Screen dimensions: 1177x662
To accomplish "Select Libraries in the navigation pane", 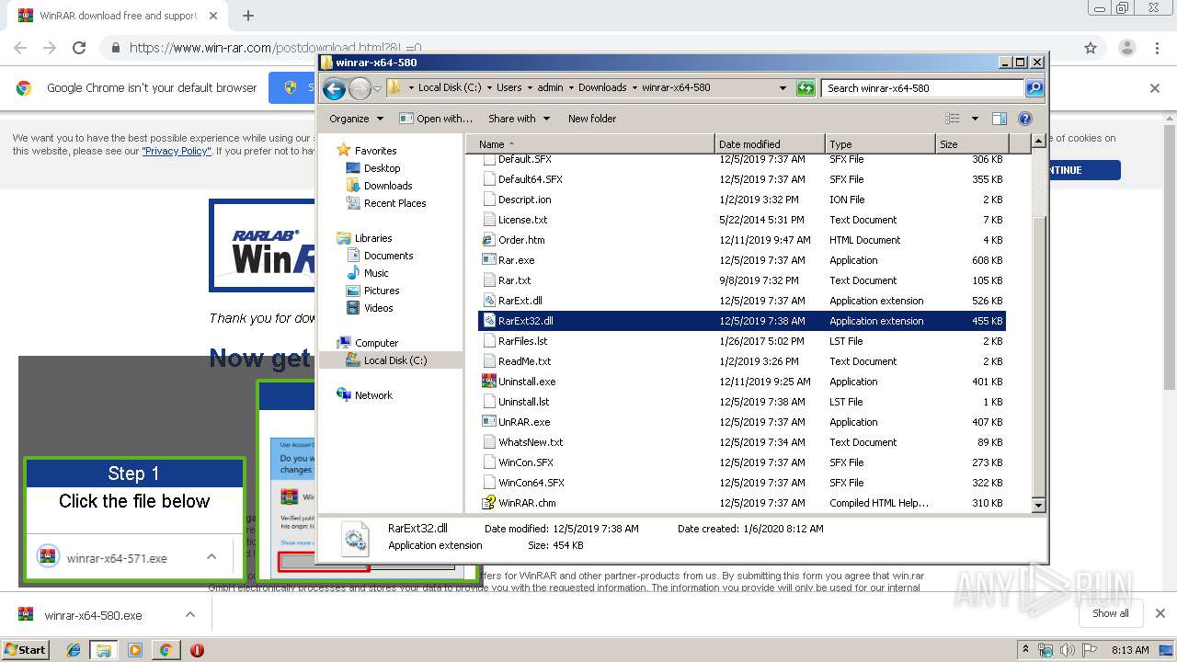I will point(373,238).
